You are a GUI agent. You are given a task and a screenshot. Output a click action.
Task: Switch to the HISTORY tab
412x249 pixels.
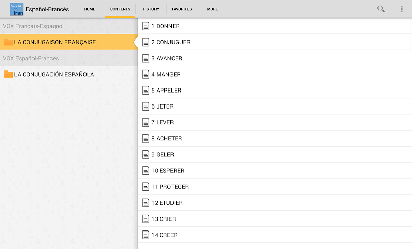[x=151, y=9]
